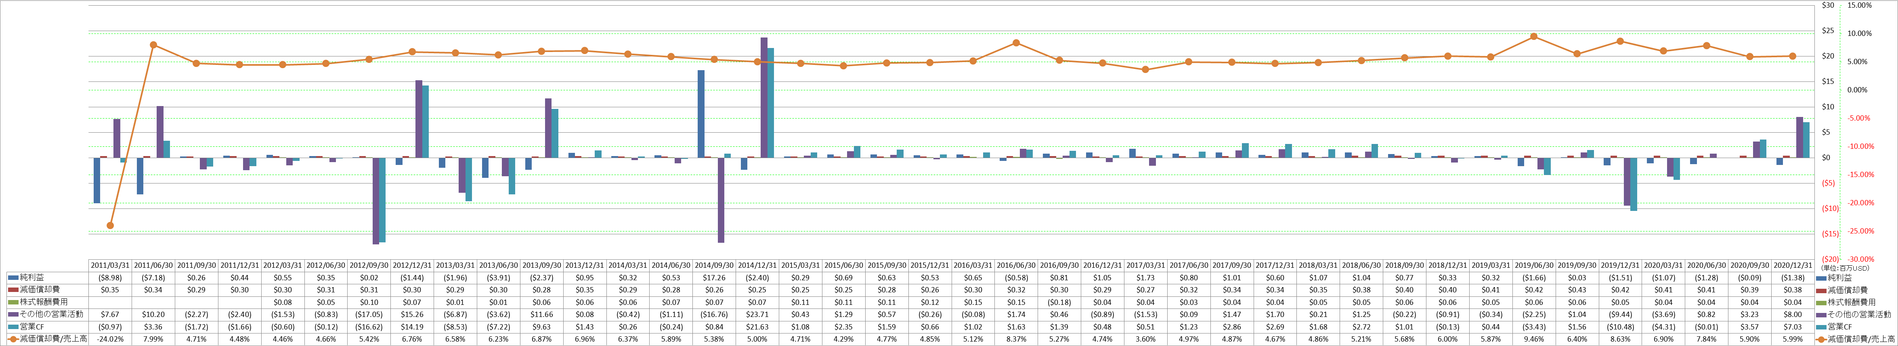Click the 2014/09/30 column header
This screenshot has height=346, width=1898.
pos(714,265)
